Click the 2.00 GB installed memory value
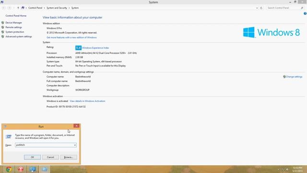 79,57
